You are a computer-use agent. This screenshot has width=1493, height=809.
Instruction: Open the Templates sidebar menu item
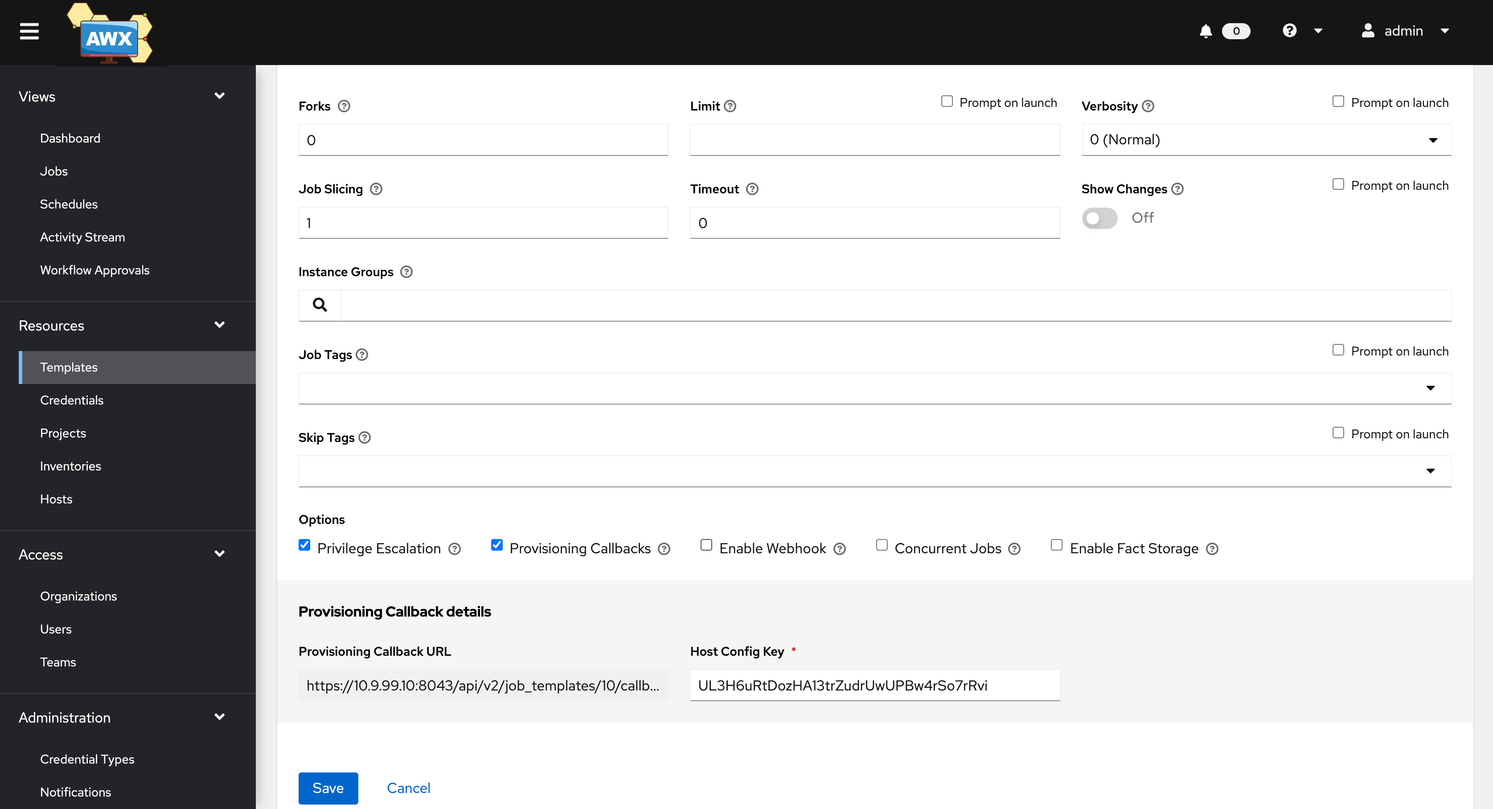pos(69,368)
